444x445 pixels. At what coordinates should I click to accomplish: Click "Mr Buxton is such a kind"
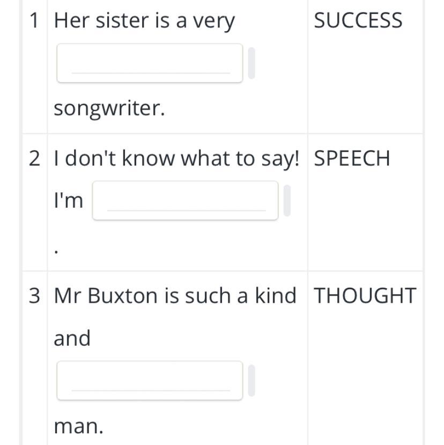(175, 296)
